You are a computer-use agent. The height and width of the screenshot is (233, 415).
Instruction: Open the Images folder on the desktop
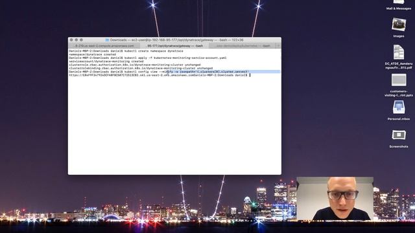tap(399, 25)
